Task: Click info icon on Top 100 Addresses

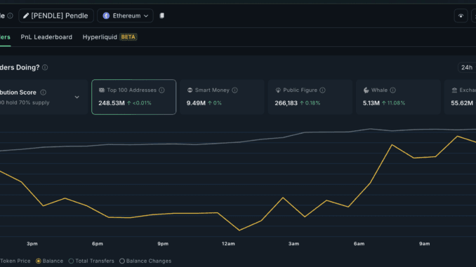Action: click(161, 90)
